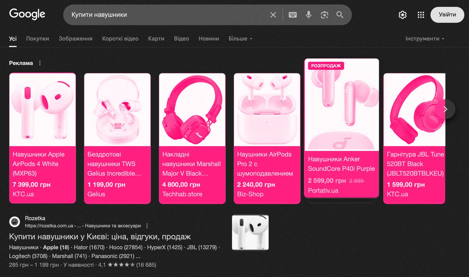Click the rozetka.com.ua breadcrumb URL
The height and width of the screenshot is (277, 469).
click(x=83, y=226)
